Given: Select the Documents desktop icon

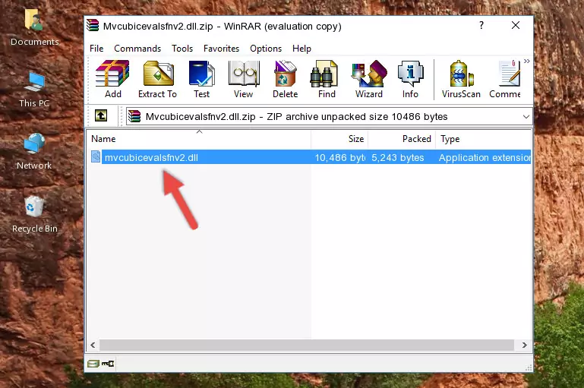Looking at the screenshot, I should coord(34,27).
